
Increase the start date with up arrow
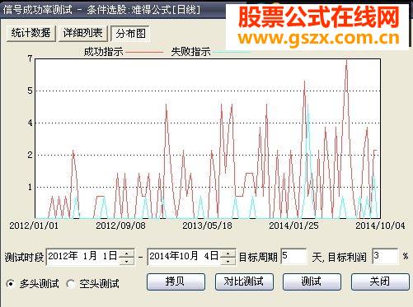(127, 254)
